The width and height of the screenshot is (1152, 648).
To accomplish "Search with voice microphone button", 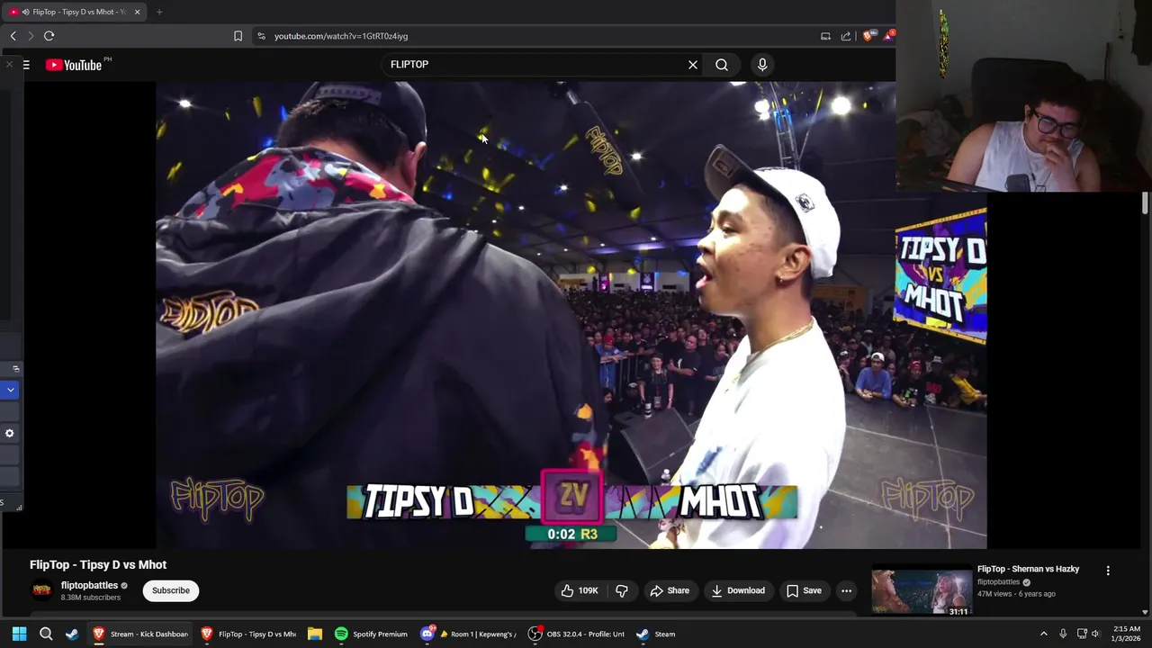I will pyautogui.click(x=762, y=65).
